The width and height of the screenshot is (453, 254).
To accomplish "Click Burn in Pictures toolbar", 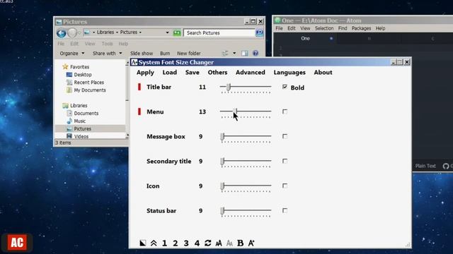I will click(x=165, y=54).
